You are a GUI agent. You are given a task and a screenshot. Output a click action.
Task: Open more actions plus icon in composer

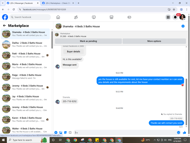click(x=56, y=132)
